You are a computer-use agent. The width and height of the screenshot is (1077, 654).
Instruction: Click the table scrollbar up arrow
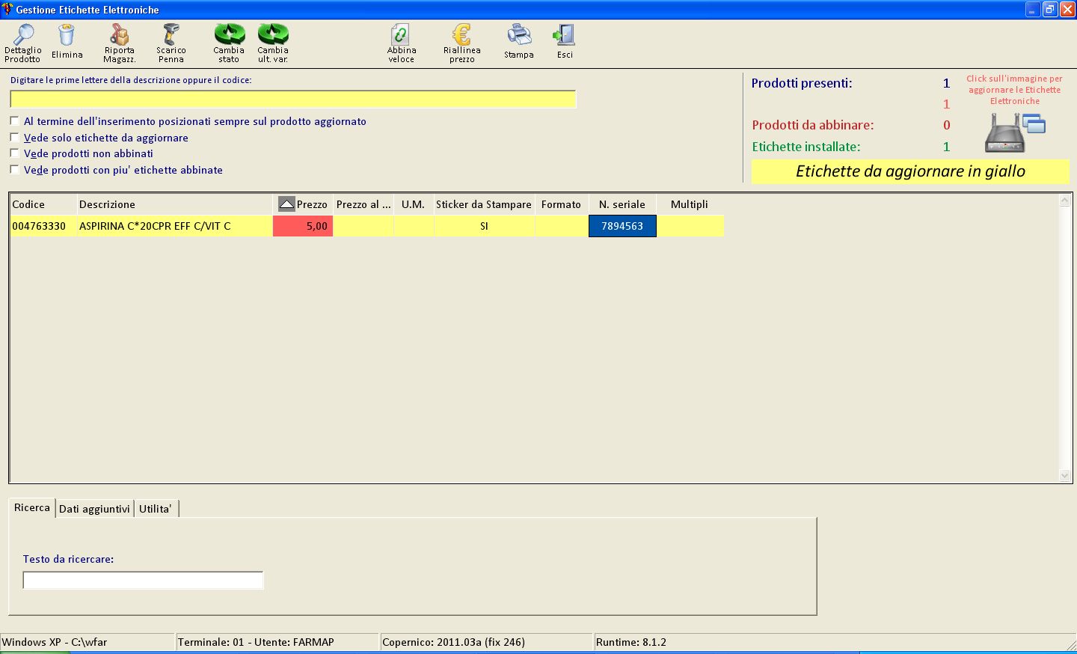coord(1065,201)
